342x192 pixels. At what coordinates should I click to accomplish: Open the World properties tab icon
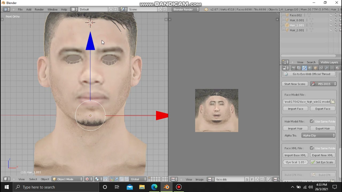point(310,68)
